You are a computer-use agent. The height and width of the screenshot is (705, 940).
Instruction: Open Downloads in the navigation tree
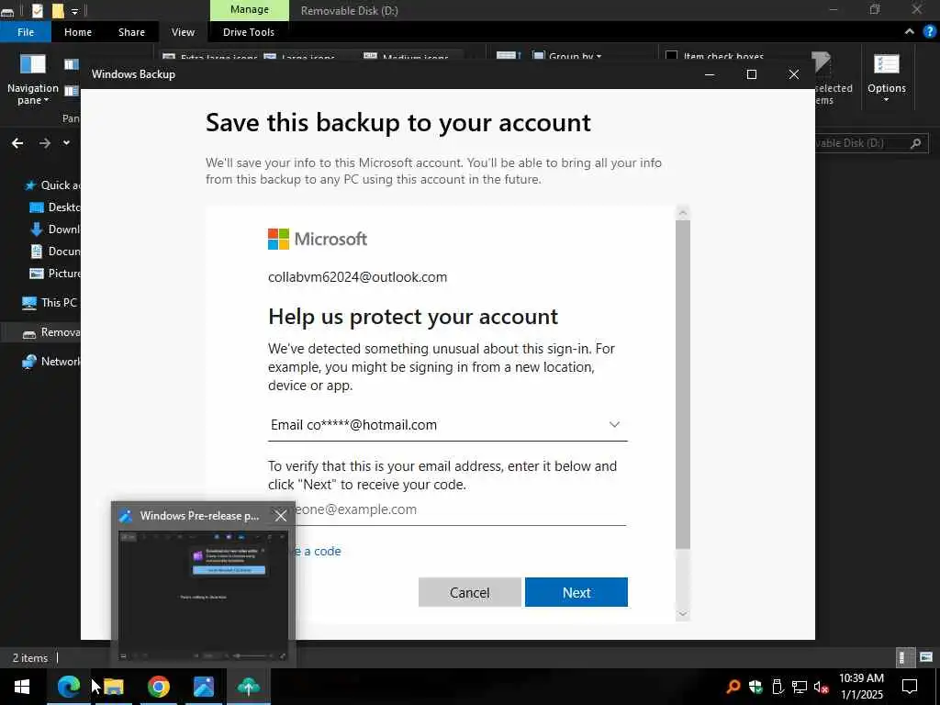tap(55, 229)
